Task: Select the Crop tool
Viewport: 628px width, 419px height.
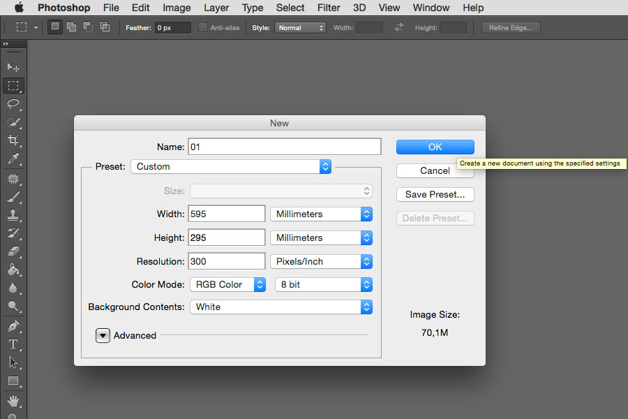Action: click(x=13, y=140)
